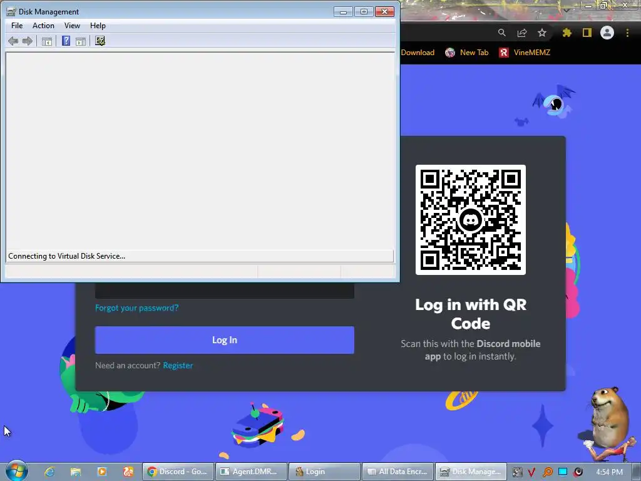
Task: Open the New Tab bookmark
Action: (467, 53)
